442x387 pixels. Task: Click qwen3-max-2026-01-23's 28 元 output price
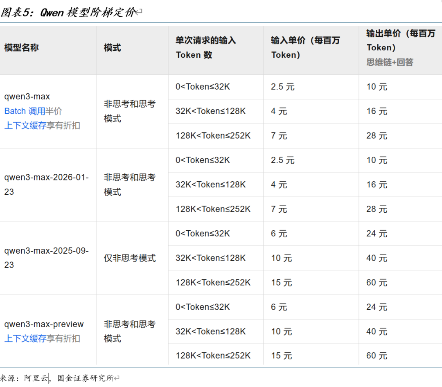click(377, 209)
